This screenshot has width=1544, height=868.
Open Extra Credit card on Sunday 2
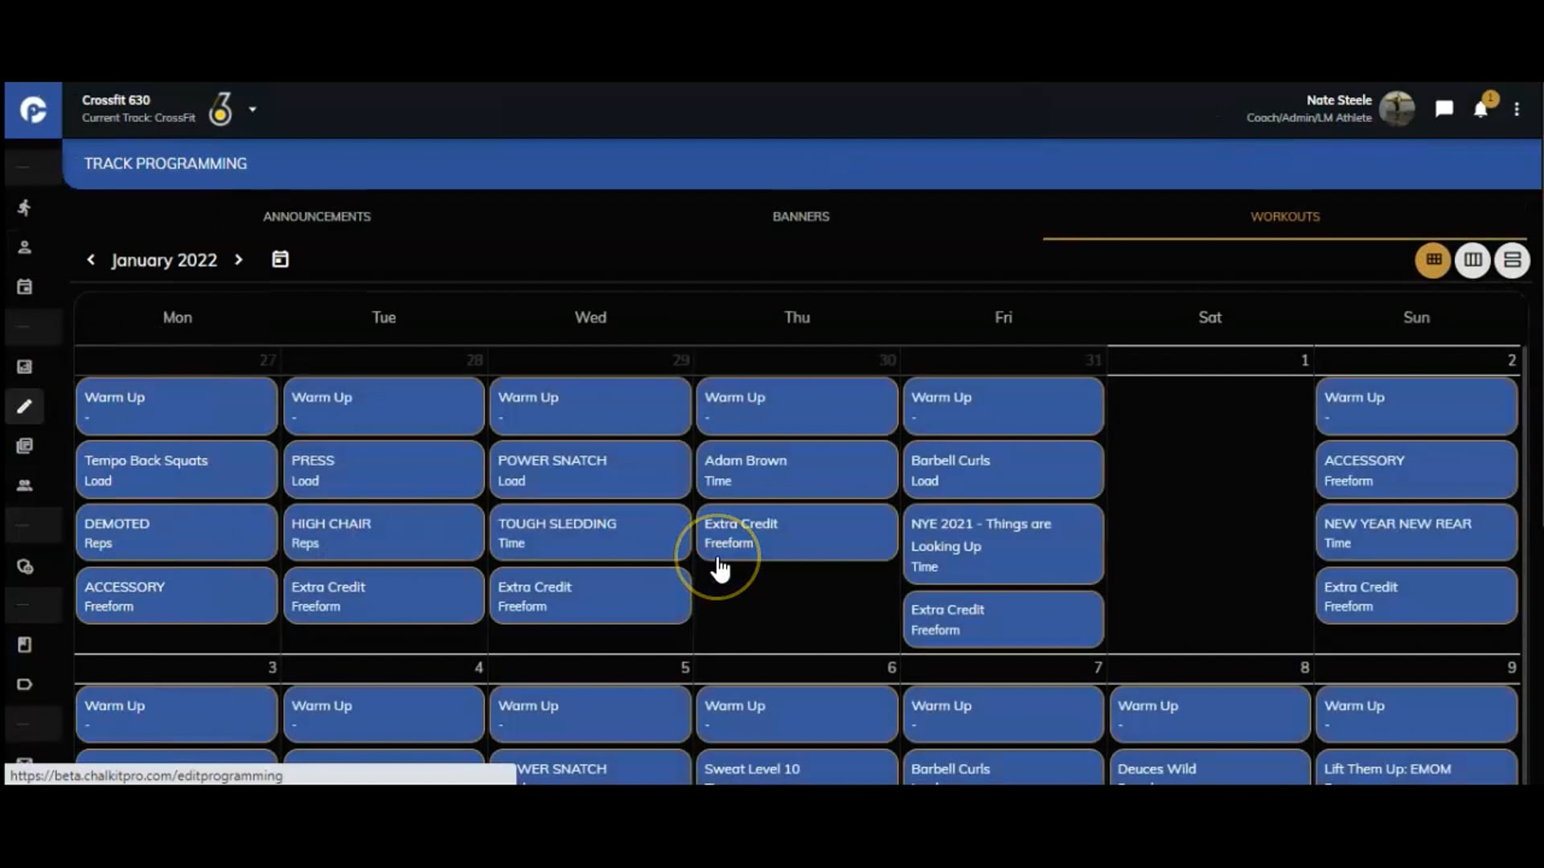coord(1416,596)
